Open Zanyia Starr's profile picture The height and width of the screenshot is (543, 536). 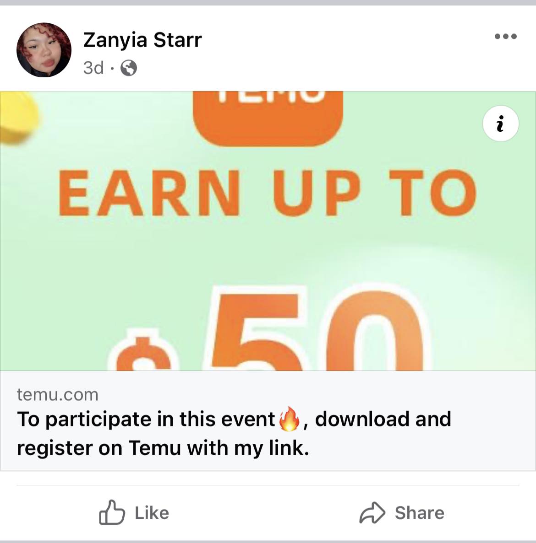[44, 50]
